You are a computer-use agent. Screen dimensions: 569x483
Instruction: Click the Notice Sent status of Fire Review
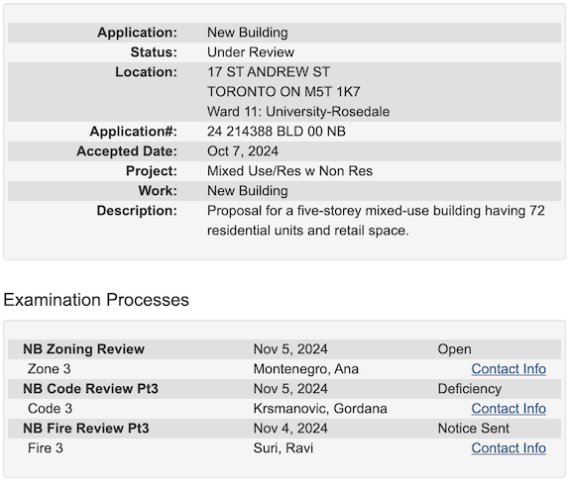click(x=473, y=429)
